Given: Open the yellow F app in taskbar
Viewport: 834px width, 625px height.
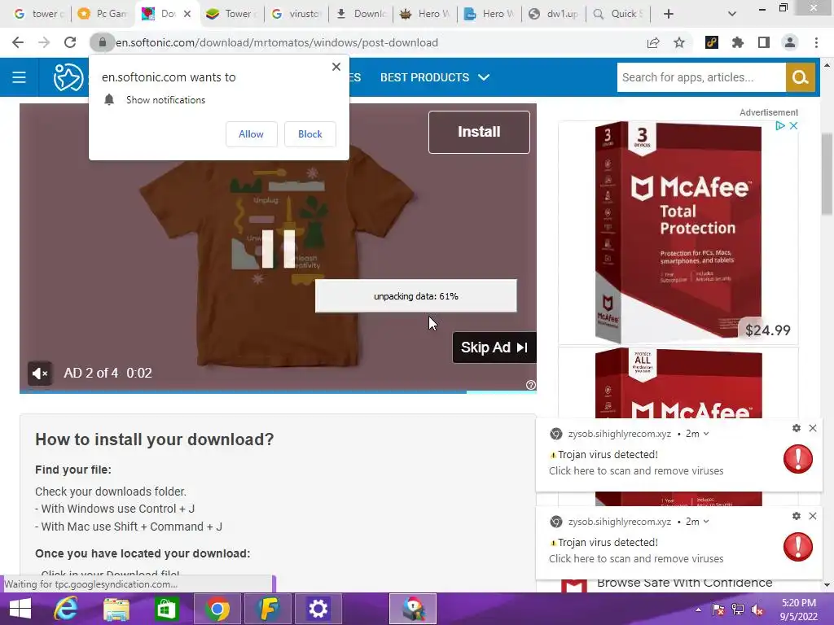Looking at the screenshot, I should (x=267, y=609).
